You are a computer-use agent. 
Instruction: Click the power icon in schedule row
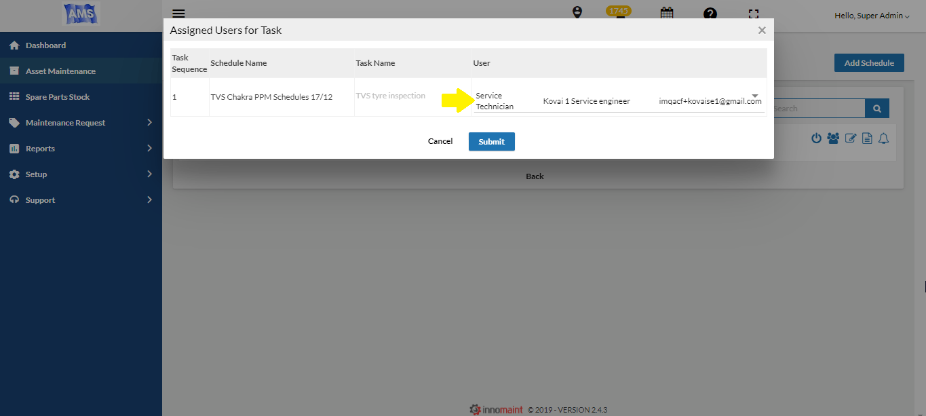tap(816, 138)
